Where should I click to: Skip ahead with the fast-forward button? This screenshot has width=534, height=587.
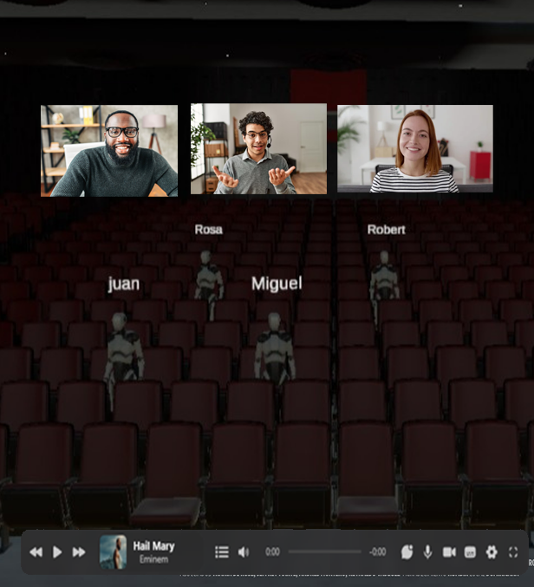point(79,552)
